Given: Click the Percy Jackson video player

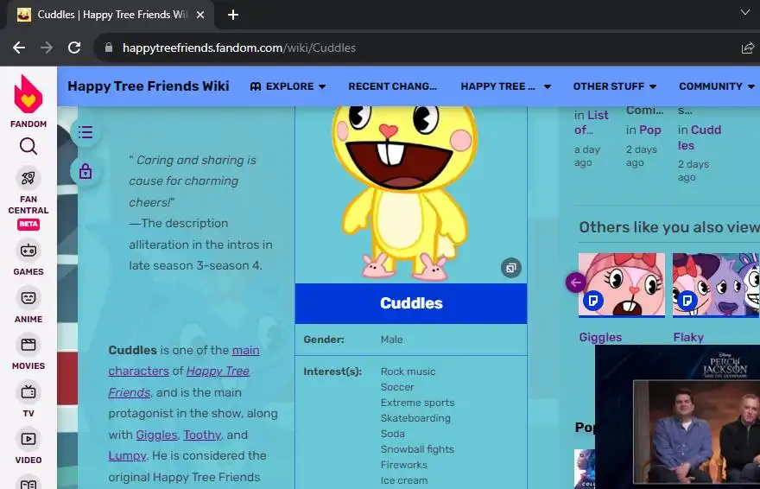Looking at the screenshot, I should coord(677,416).
